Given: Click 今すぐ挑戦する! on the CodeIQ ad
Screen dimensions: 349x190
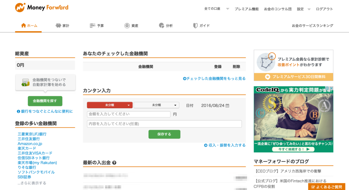Looking at the screenshot, I should [293, 149].
